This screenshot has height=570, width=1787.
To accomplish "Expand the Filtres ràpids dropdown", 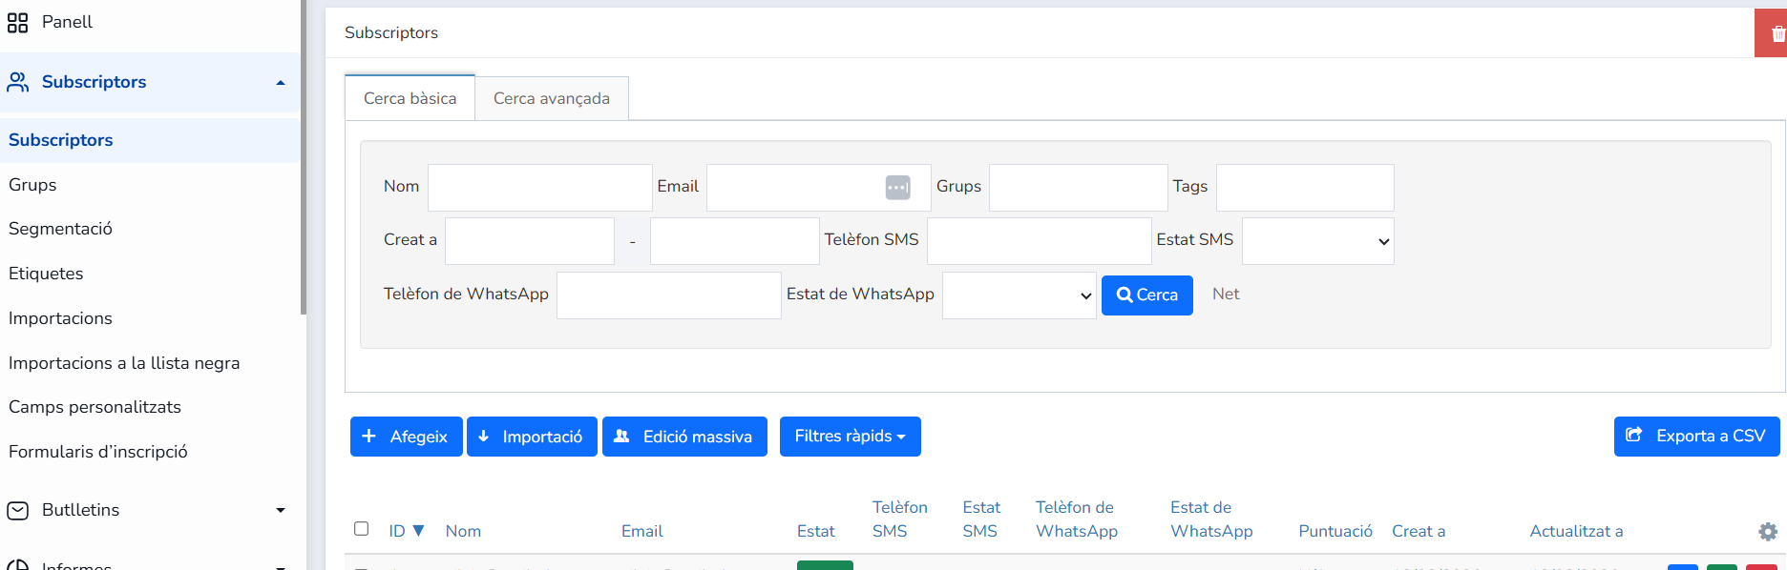I will click(850, 437).
